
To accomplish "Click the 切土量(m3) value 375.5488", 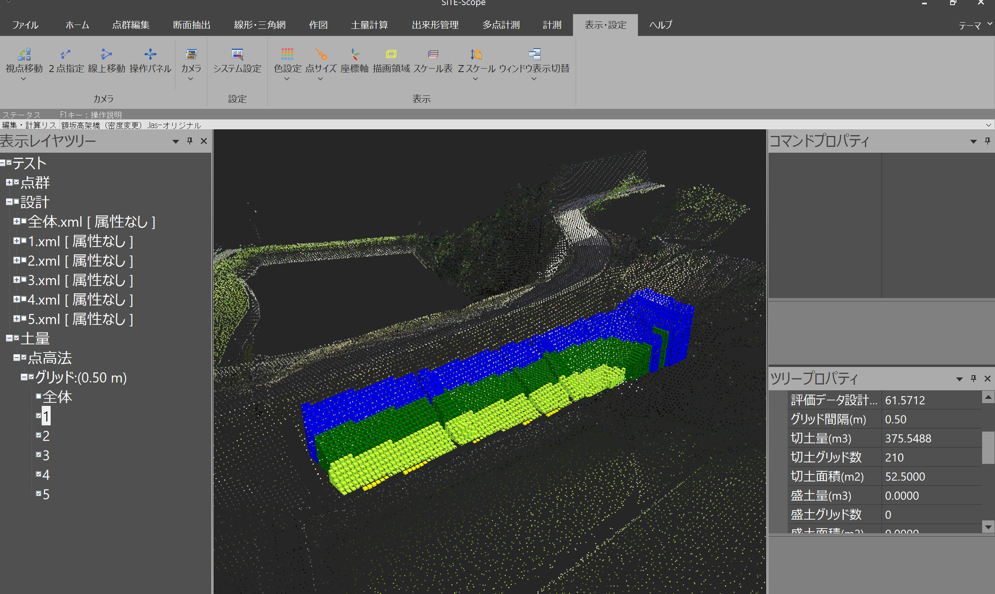I will [908, 439].
